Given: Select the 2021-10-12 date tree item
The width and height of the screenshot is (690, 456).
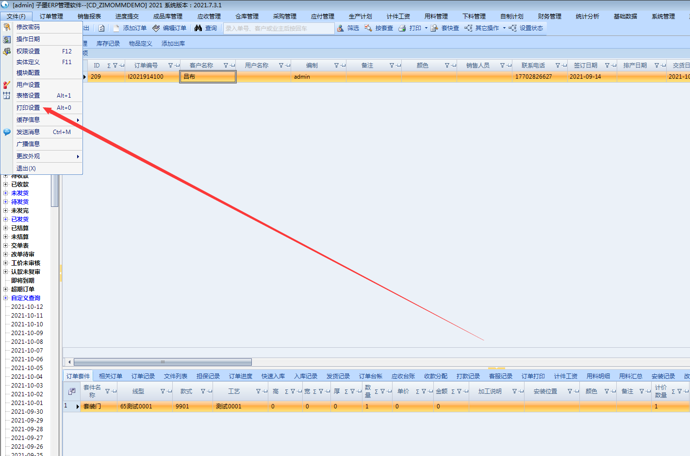Looking at the screenshot, I should (27, 307).
